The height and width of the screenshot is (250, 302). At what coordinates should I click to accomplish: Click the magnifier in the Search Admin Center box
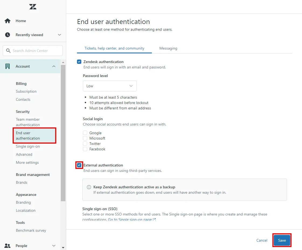[8, 51]
